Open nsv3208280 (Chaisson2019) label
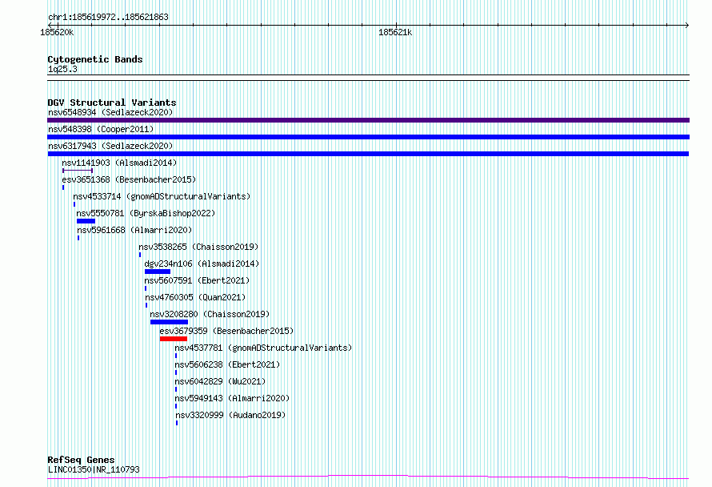The width and height of the screenshot is (712, 487). click(210, 314)
